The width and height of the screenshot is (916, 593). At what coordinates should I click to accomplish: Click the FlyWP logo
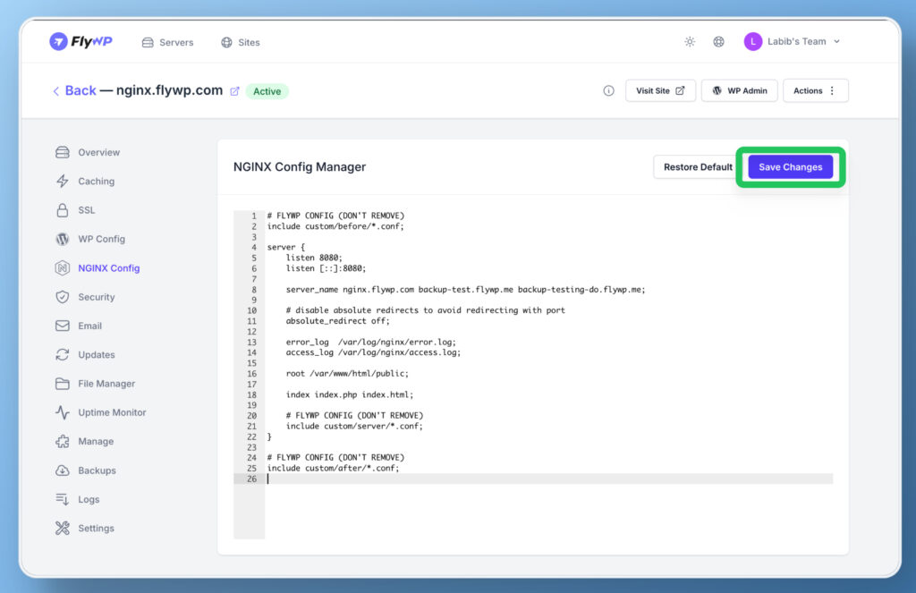click(x=81, y=41)
